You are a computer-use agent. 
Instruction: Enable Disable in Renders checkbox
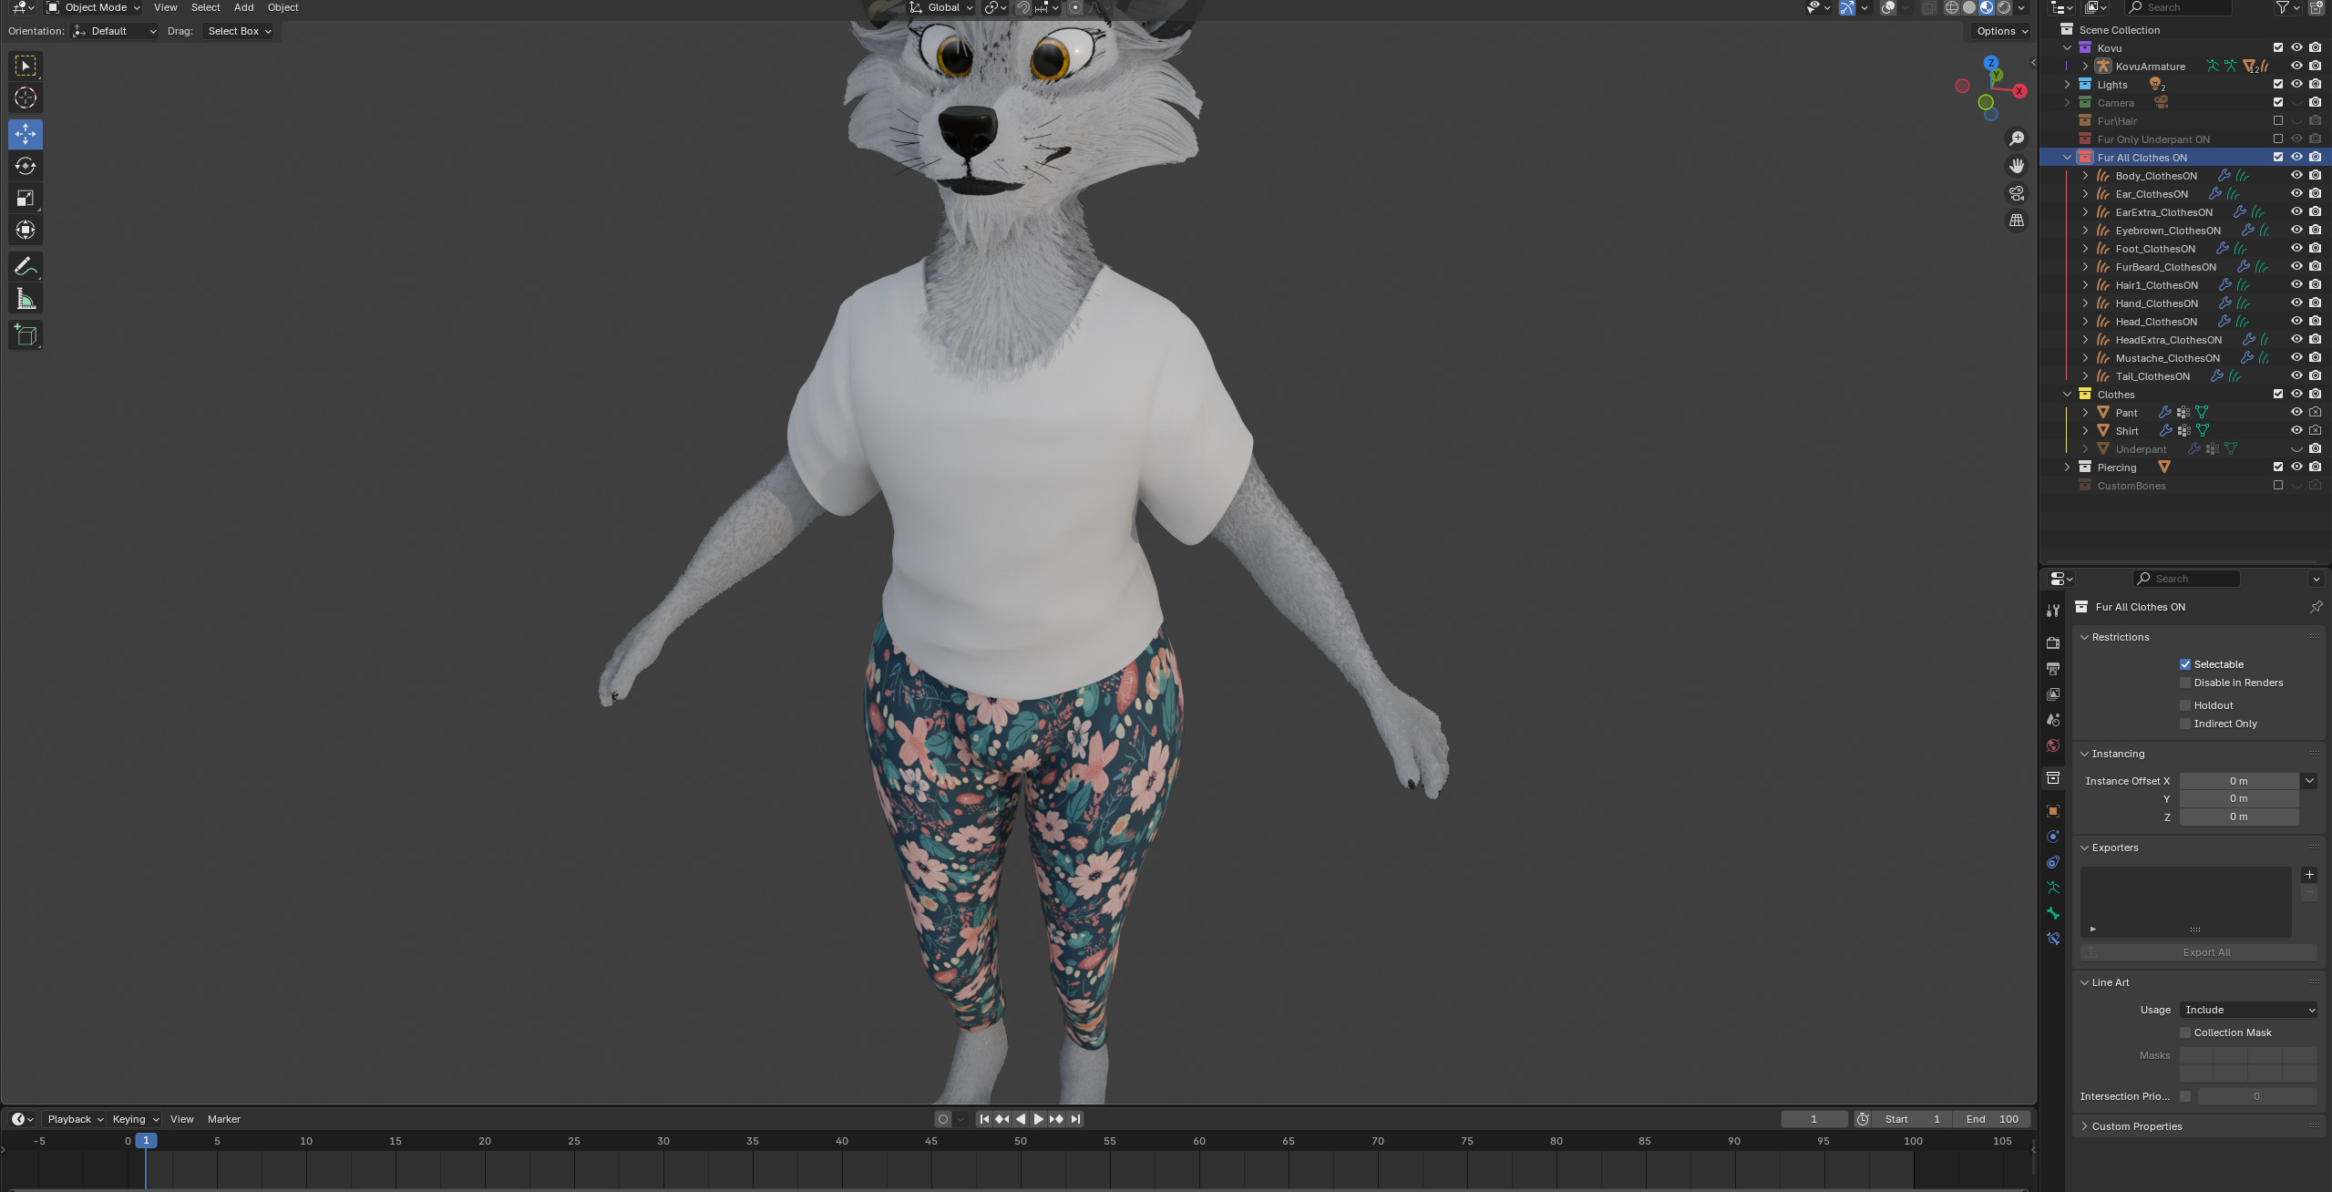click(x=2185, y=683)
